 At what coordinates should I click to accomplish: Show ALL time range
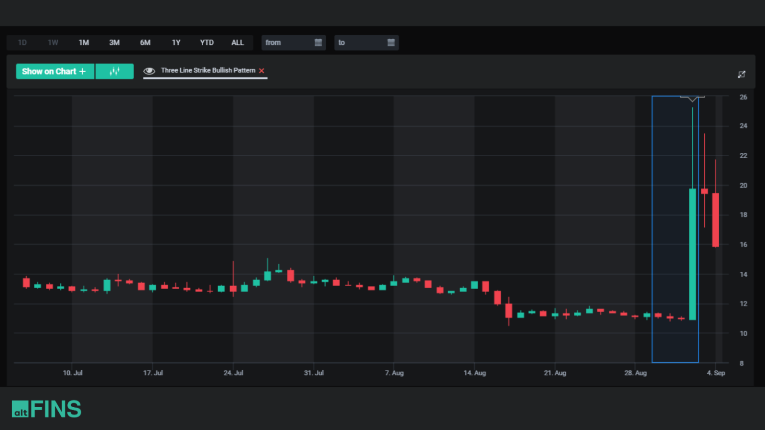point(238,43)
